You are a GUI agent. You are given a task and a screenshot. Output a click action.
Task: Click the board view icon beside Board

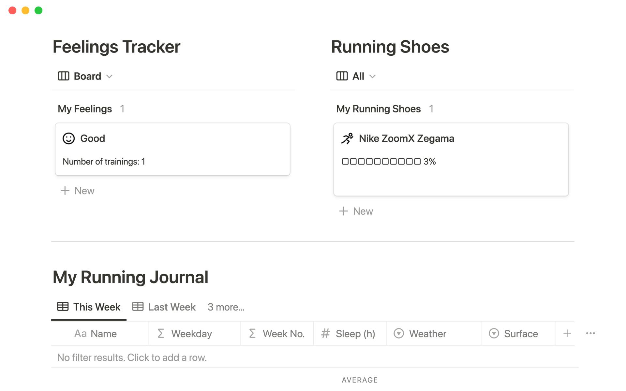click(63, 76)
